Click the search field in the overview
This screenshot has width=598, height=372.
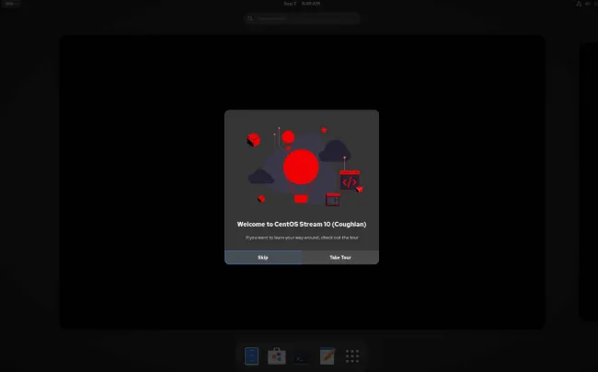point(302,18)
